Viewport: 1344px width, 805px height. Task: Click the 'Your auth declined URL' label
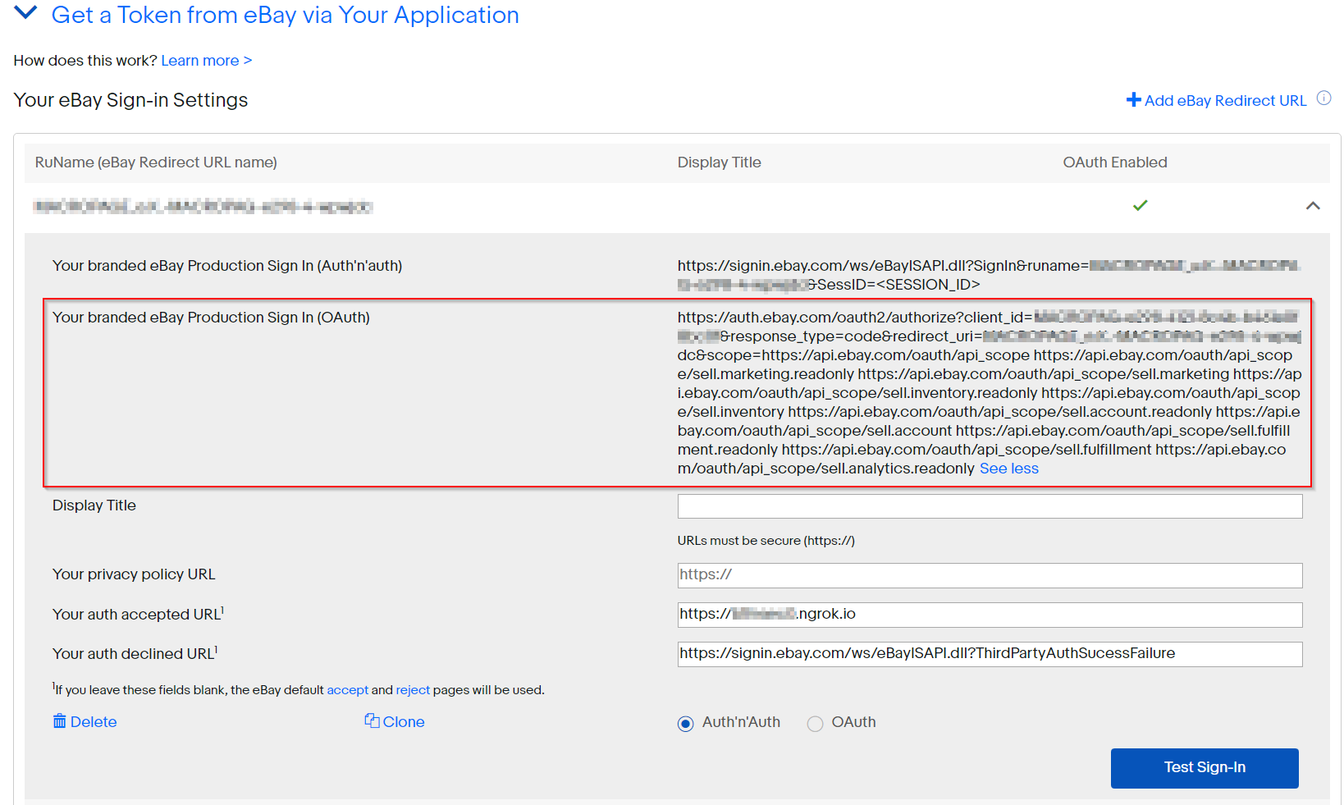[135, 653]
